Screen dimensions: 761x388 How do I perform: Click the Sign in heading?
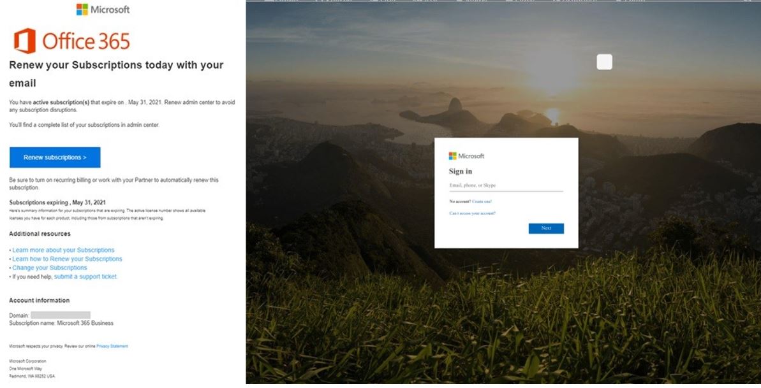click(461, 171)
